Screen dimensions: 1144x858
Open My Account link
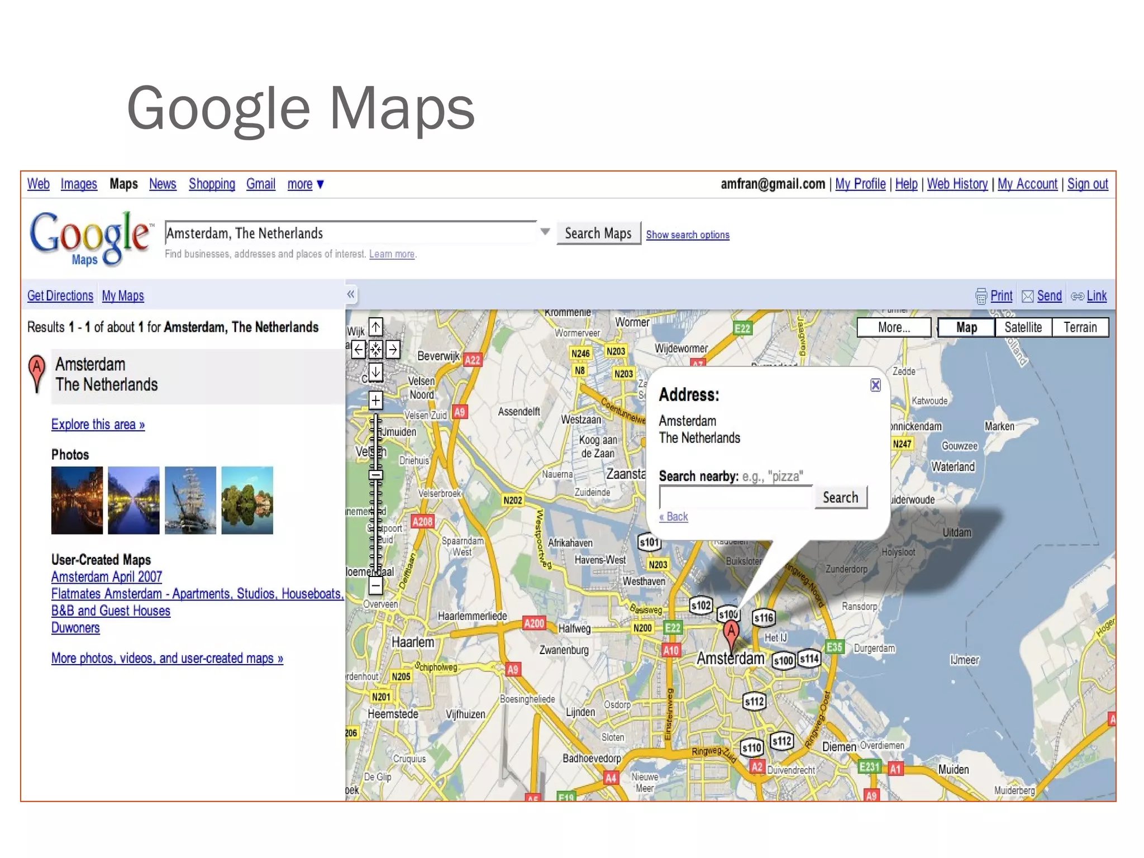(1027, 184)
